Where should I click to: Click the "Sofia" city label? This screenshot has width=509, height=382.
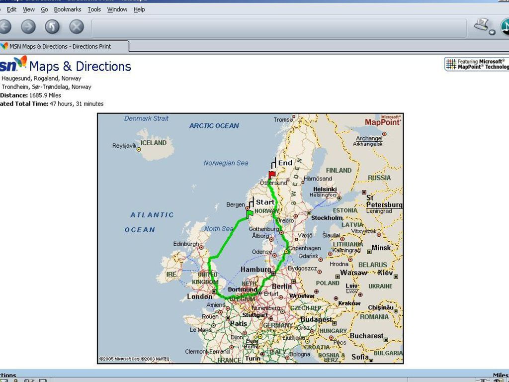[360, 357]
